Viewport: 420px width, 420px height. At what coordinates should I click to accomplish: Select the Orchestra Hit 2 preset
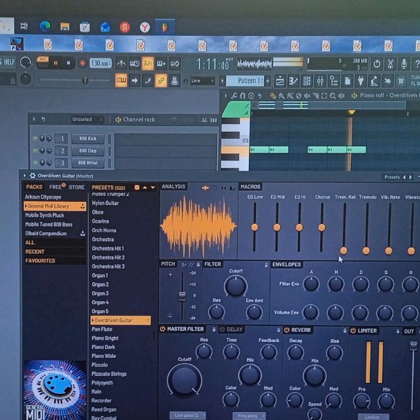point(108,257)
